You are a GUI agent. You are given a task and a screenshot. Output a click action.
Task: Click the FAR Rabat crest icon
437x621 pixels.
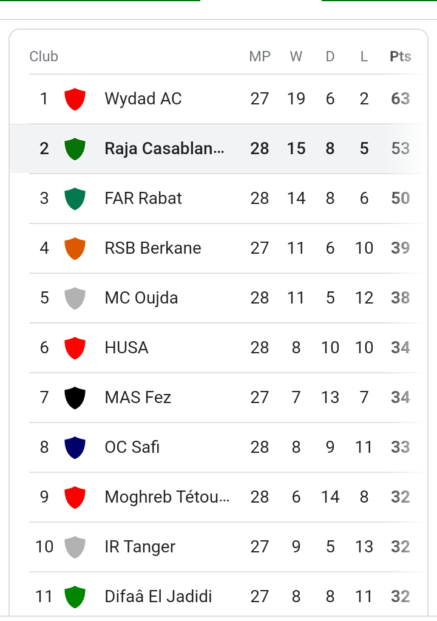(75, 199)
